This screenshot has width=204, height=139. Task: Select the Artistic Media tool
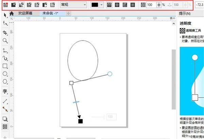pyautogui.click(x=5, y=58)
